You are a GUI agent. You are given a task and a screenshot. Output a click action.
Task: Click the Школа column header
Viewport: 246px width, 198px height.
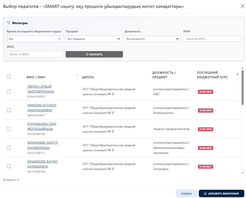pos(88,77)
